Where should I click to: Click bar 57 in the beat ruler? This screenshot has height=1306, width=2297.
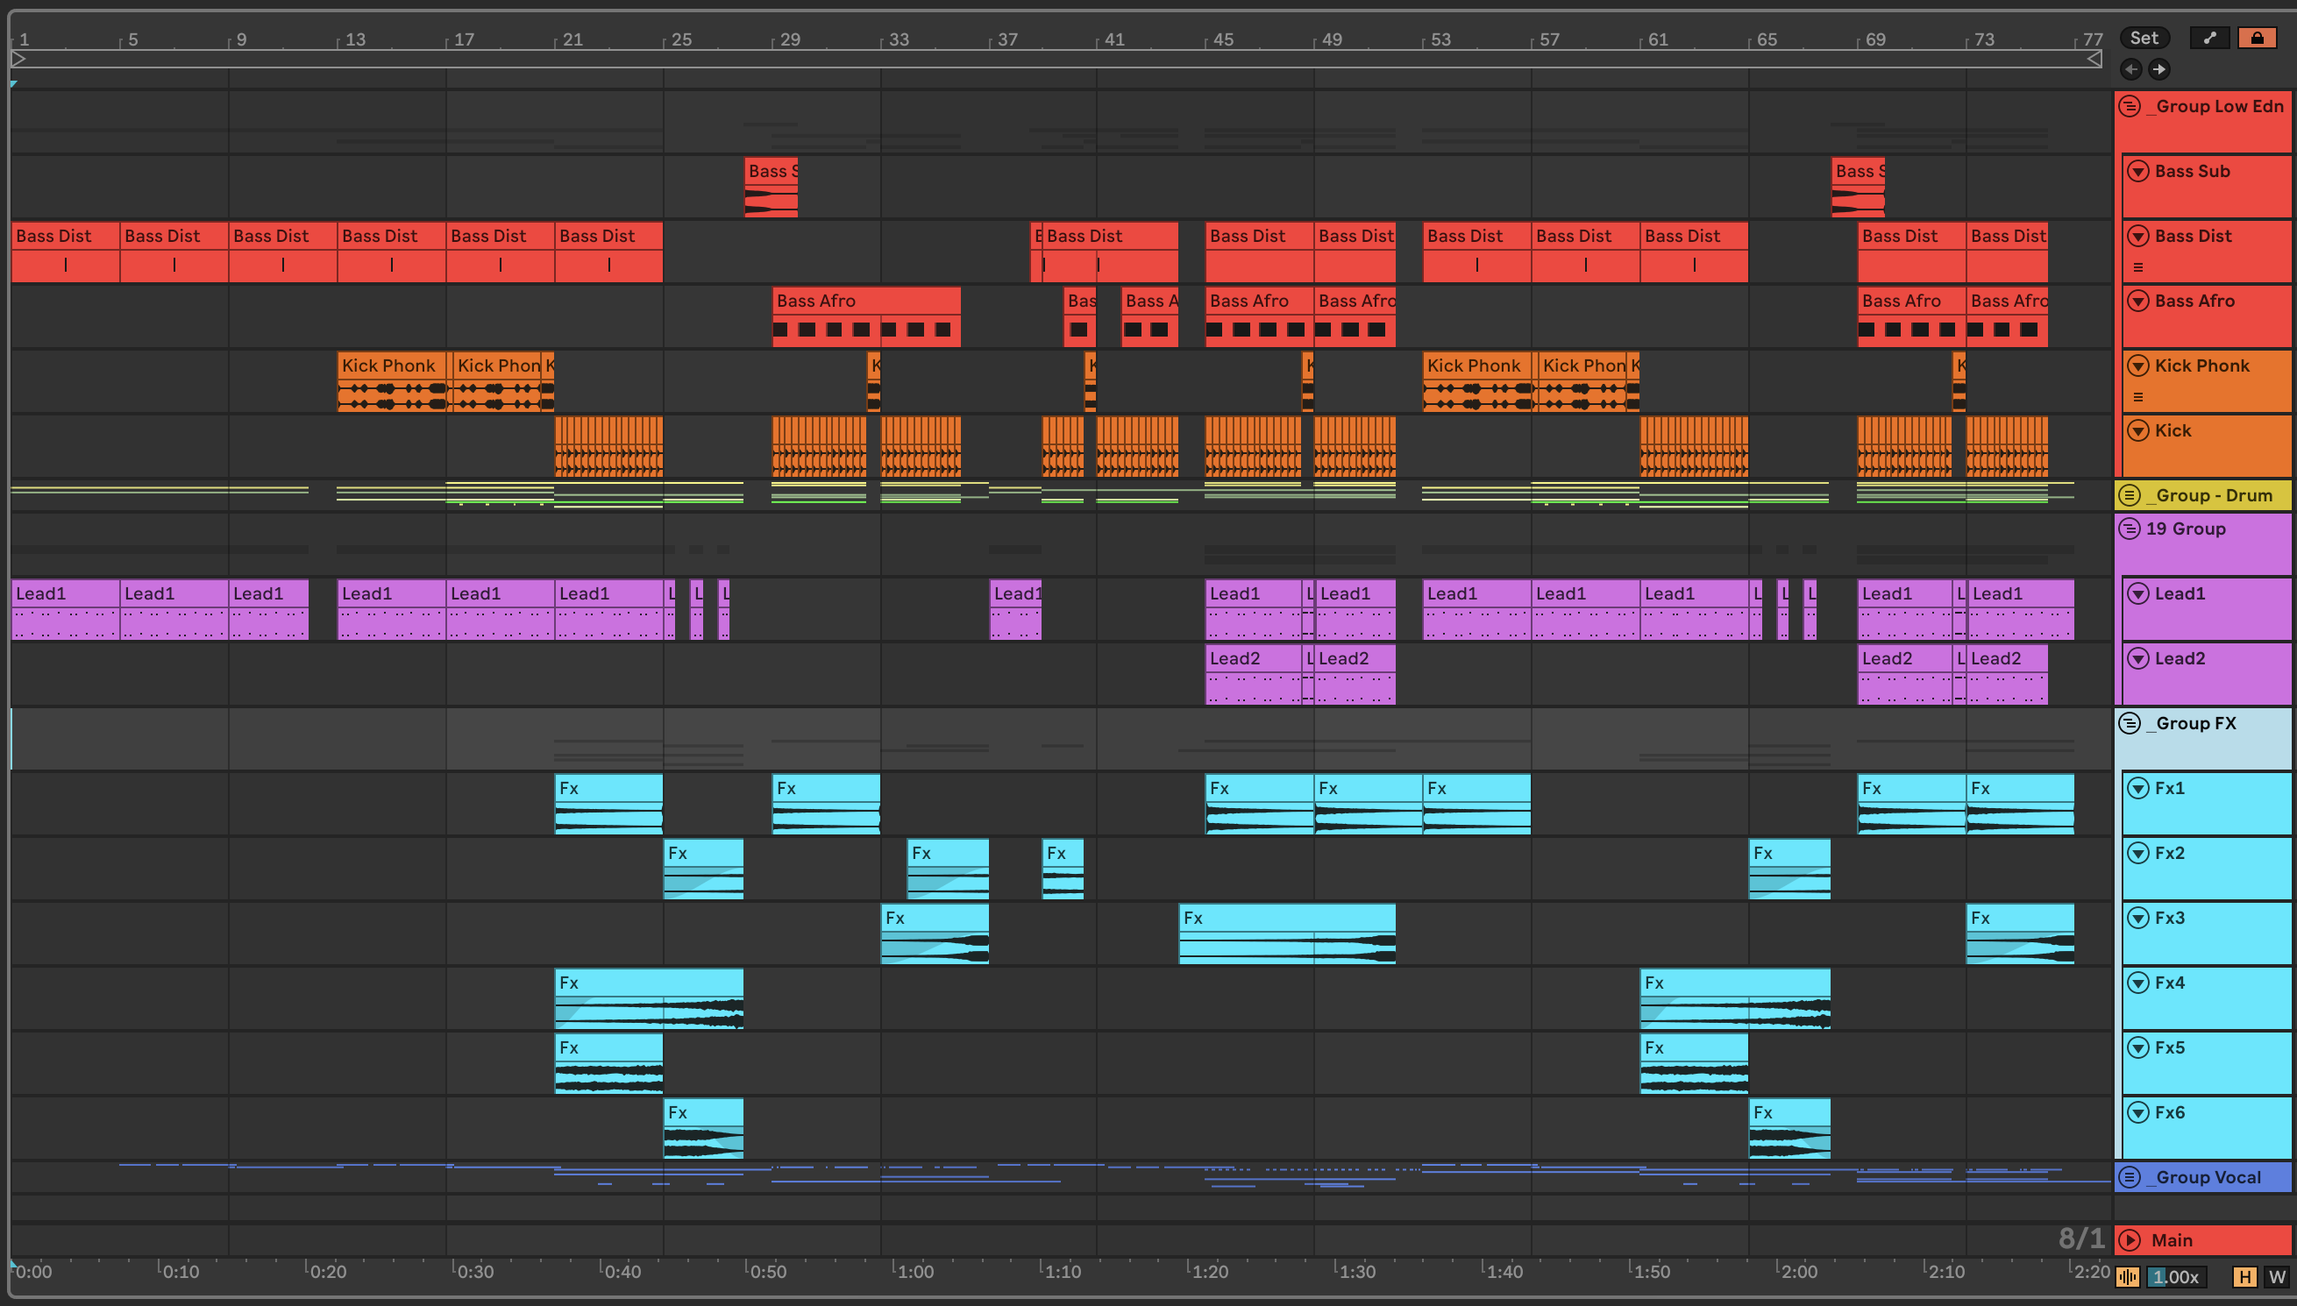point(1549,39)
